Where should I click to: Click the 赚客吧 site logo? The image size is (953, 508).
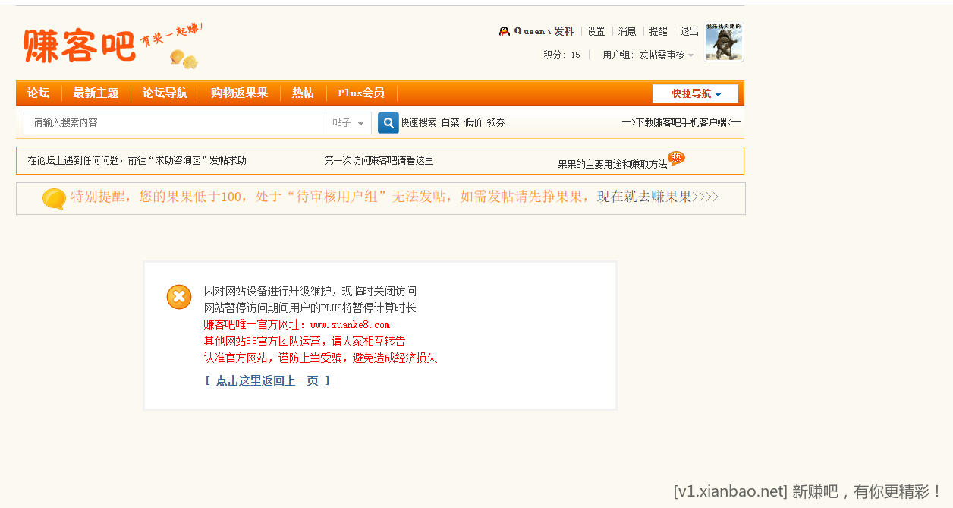(x=80, y=45)
